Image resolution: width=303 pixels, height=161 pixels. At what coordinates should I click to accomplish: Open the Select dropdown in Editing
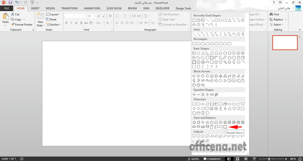[276, 25]
